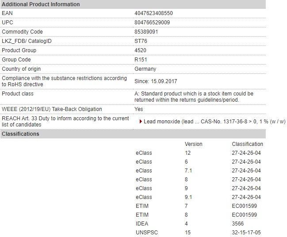Click the UNSPSC code 32-15-17-05

tap(246, 233)
